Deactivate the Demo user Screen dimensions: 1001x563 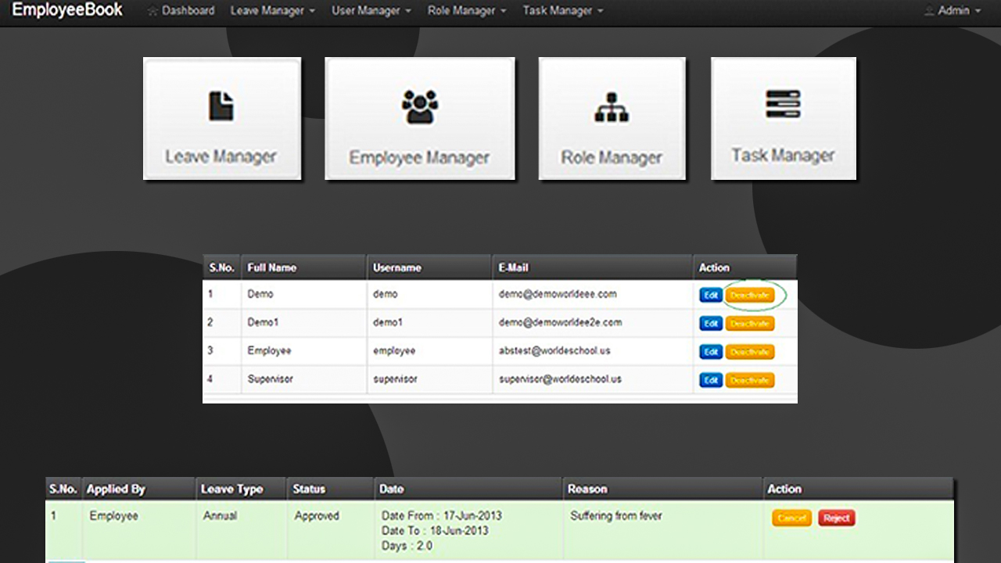749,296
